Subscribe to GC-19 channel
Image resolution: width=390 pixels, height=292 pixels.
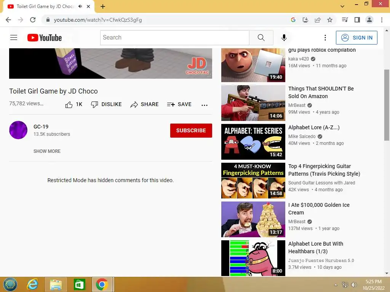[x=191, y=130]
